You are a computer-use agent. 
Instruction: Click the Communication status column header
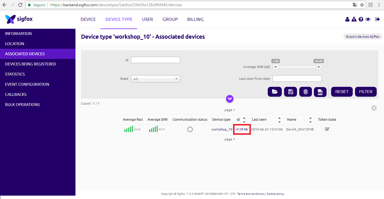pyautogui.click(x=190, y=120)
